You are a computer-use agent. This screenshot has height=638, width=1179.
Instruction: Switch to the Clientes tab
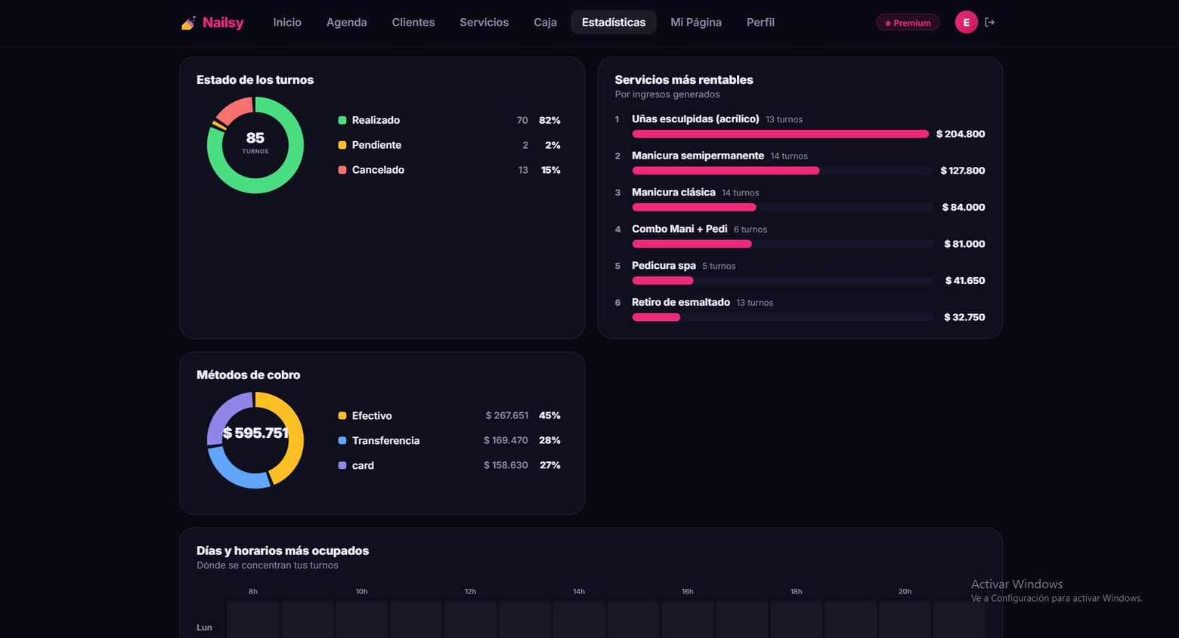pyautogui.click(x=413, y=23)
